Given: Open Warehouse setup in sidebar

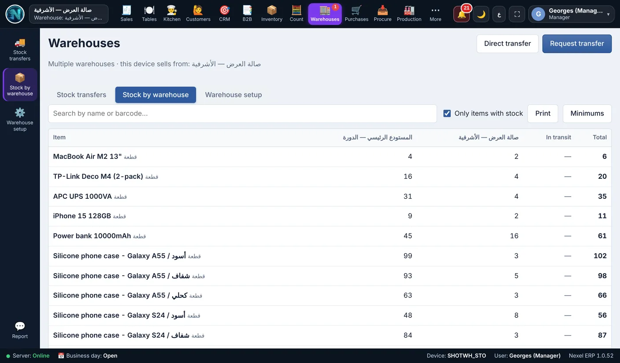Looking at the screenshot, I should tap(20, 120).
